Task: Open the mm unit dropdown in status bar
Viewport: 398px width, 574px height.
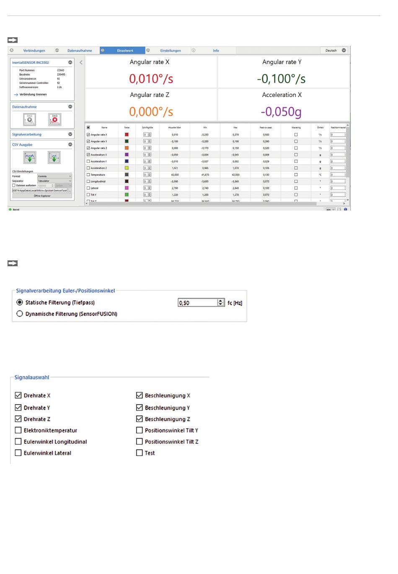Action: click(x=331, y=209)
